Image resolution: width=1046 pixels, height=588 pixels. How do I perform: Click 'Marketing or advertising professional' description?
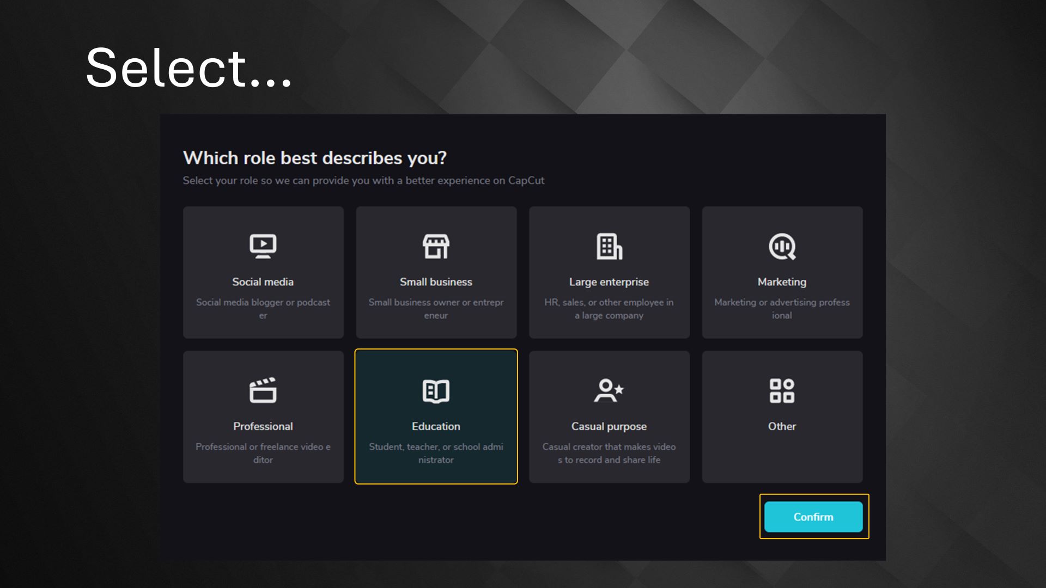pyautogui.click(x=782, y=309)
